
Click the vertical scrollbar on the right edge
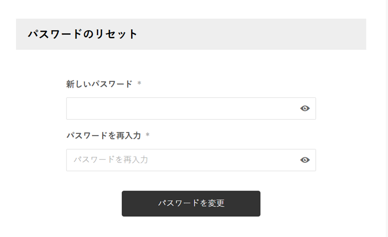coord(386,113)
